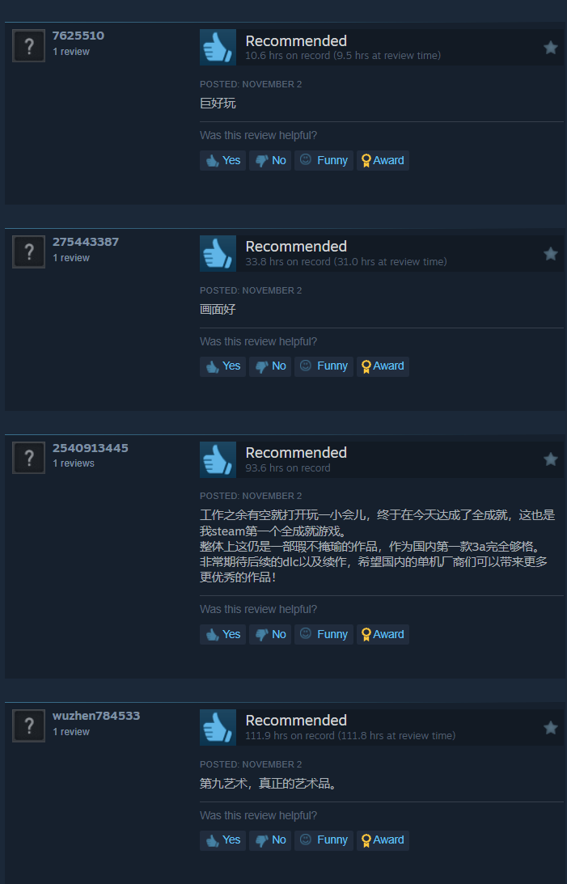Click star icon on 2540913445's review
Viewport: 567px width, 884px height.
click(551, 459)
